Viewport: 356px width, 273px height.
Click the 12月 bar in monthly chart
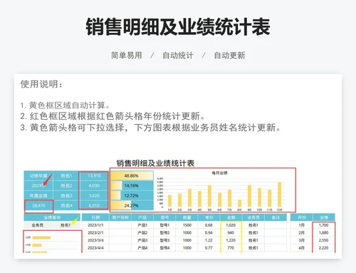(279, 195)
